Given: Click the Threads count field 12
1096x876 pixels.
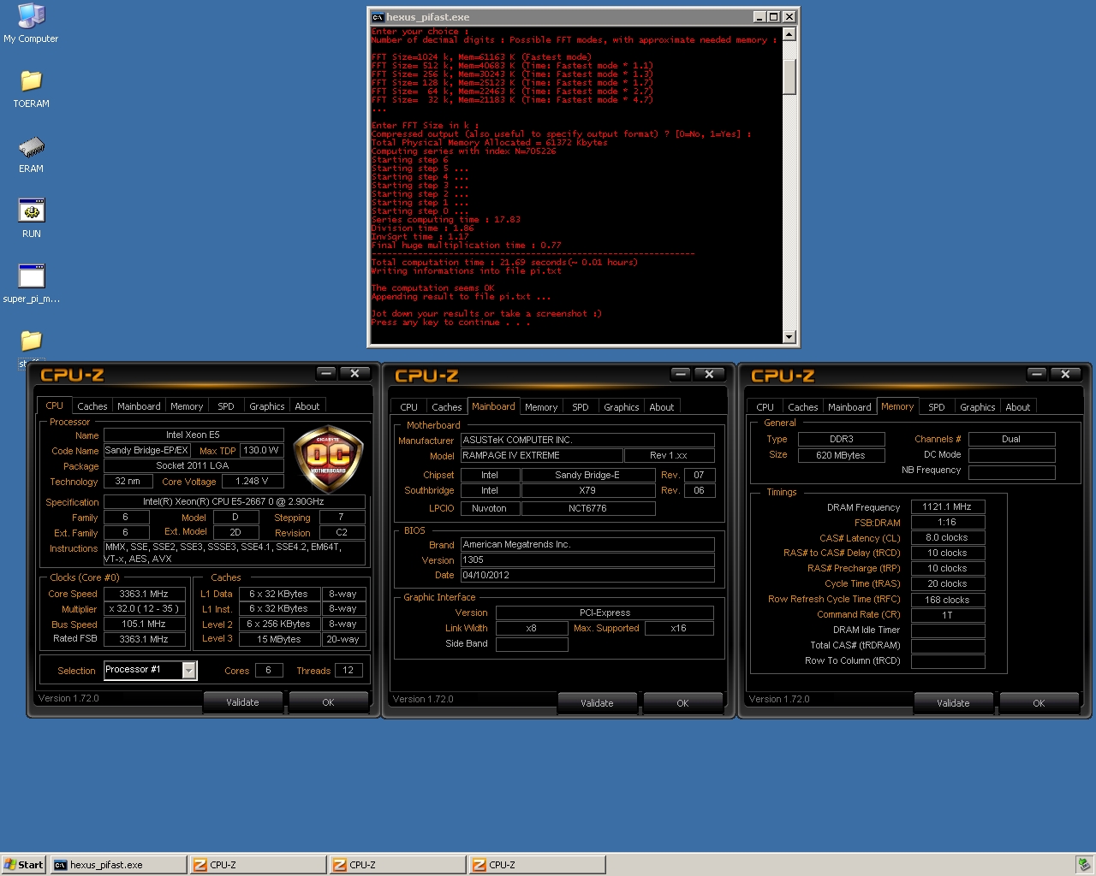Looking at the screenshot, I should 348,671.
